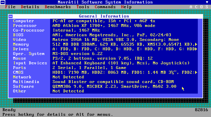Click the 'Sound Blaster or compatible' value
The image size is (211, 117).
113,82
